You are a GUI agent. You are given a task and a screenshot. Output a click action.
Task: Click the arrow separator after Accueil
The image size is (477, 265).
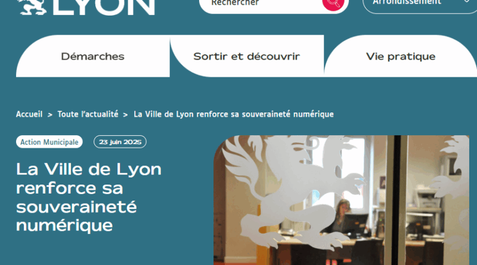50,115
